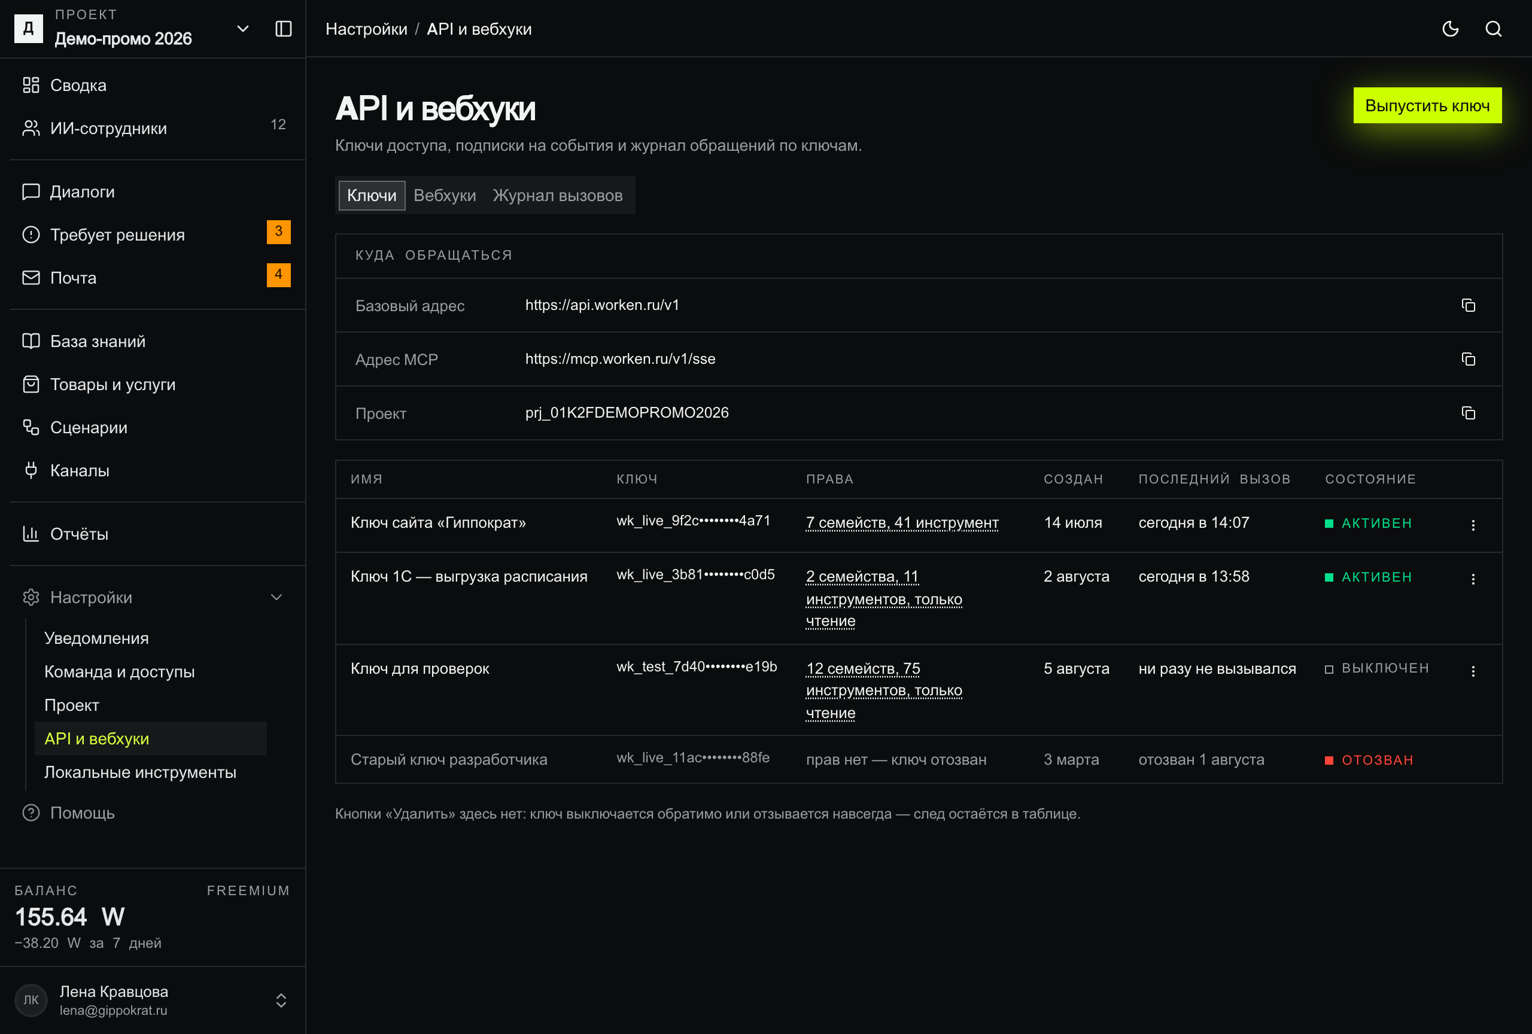
Task: Open Диалоги in sidebar
Action: 153,191
